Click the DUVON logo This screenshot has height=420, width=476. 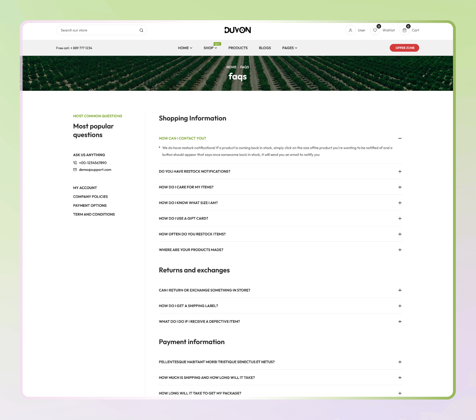coord(238,30)
